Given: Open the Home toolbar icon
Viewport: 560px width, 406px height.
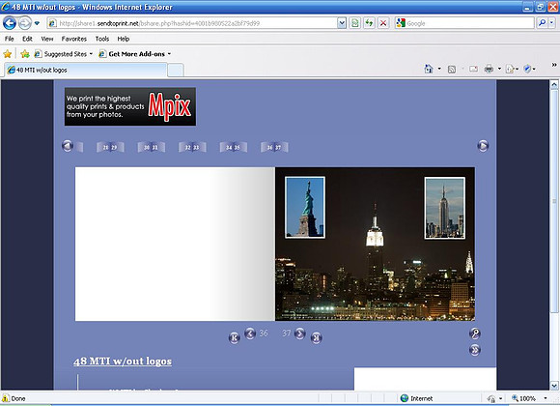Looking at the screenshot, I should (429, 69).
